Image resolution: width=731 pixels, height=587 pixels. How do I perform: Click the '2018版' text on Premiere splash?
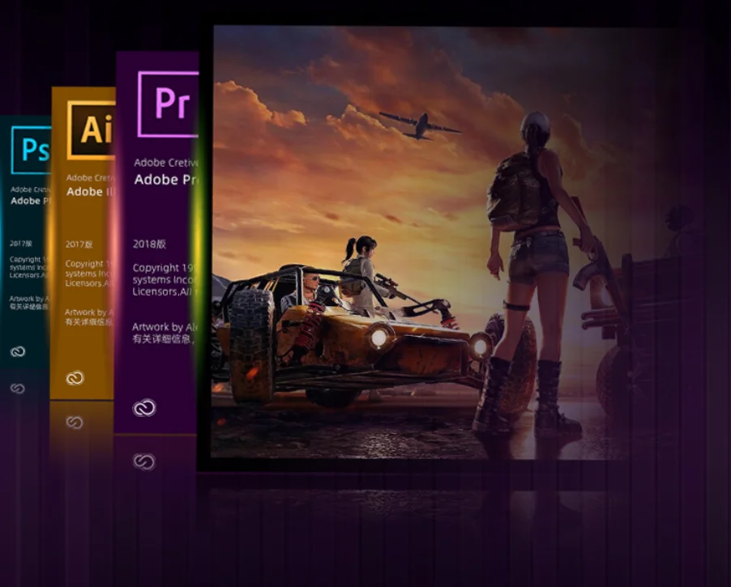point(149,245)
